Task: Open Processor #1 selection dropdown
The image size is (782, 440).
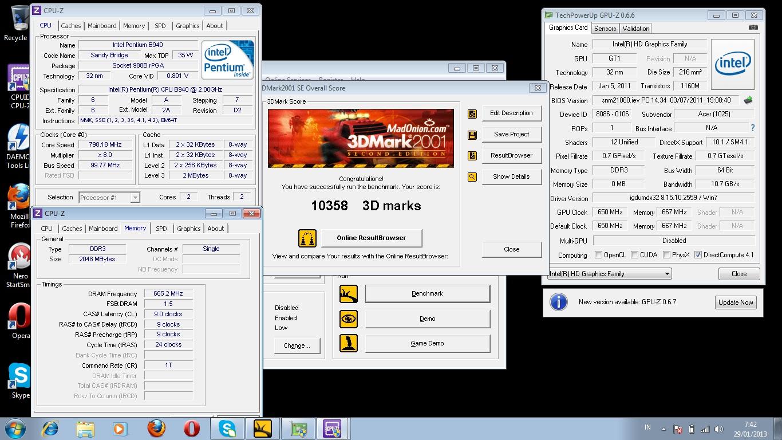Action: point(109,198)
